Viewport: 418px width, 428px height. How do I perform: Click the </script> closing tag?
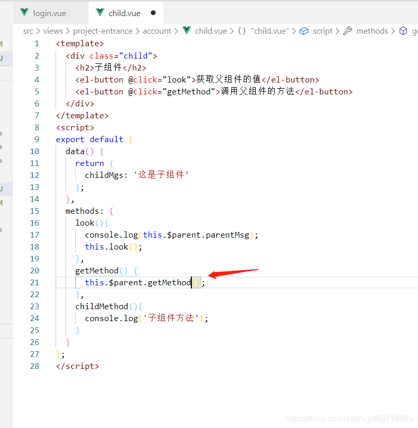pos(77,366)
